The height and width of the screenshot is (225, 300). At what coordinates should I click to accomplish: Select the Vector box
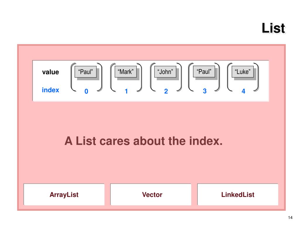[x=151, y=195]
